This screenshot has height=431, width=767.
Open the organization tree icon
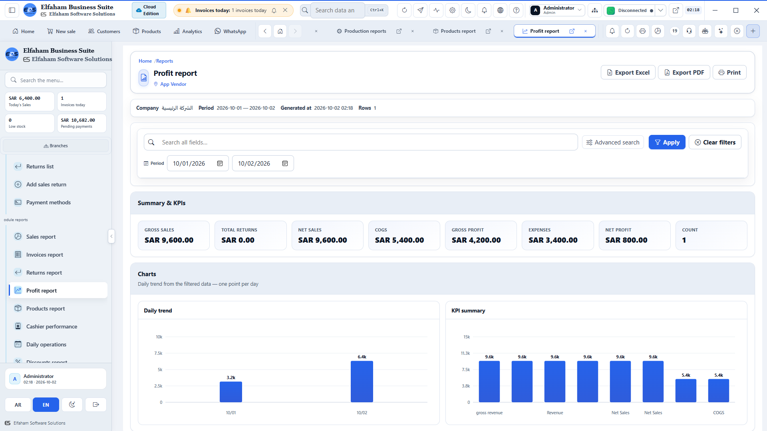point(595,10)
